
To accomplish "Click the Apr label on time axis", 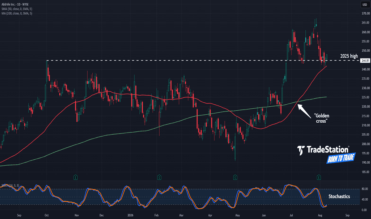I will 210,215.
